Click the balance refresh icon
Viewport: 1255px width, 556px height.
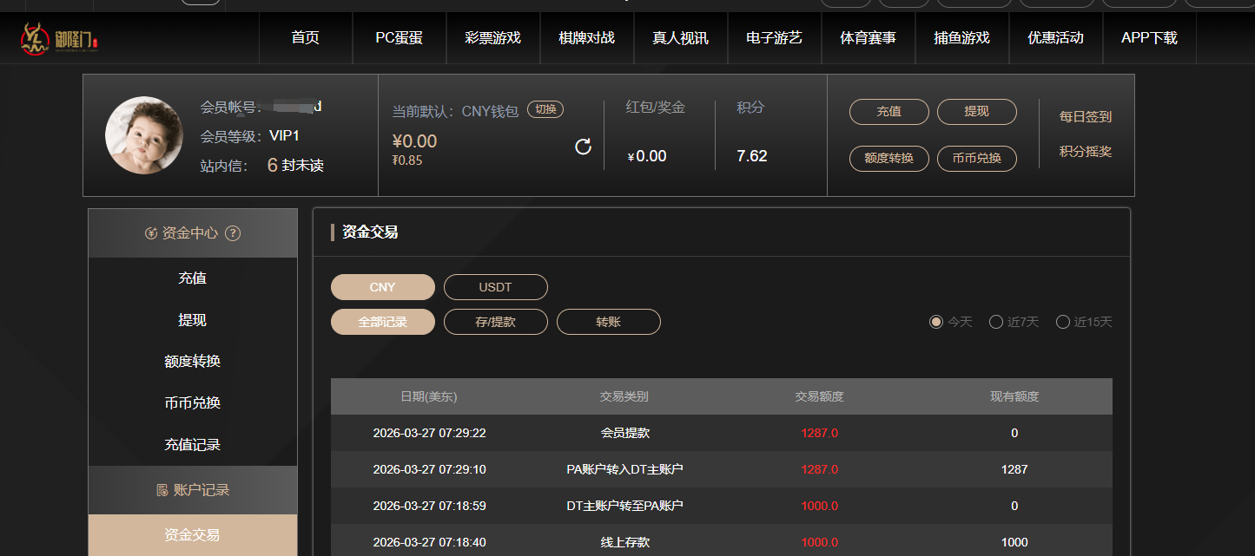point(584,147)
